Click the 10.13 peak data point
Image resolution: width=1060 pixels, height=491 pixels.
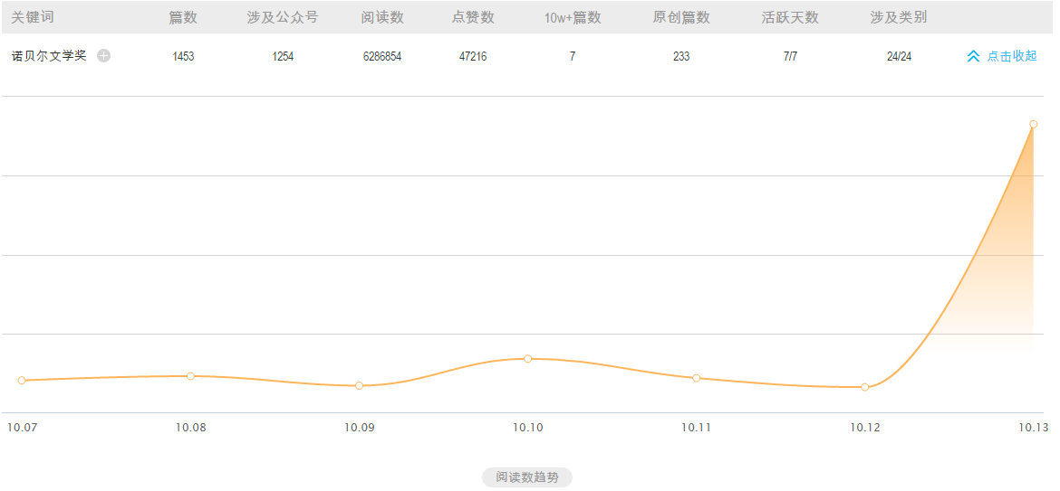1033,124
